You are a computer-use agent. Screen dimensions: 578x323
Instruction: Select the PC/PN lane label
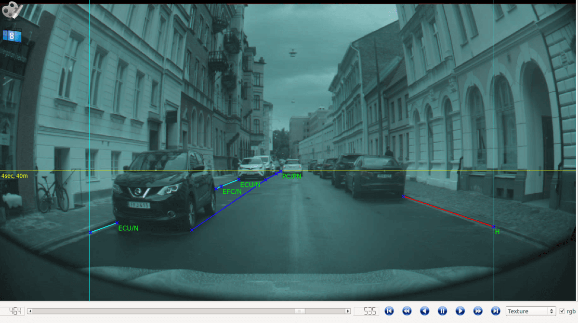coord(291,176)
